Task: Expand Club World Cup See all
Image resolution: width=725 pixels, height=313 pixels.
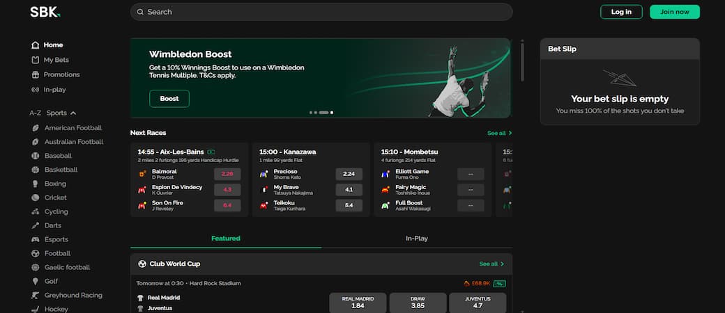Action: click(491, 264)
